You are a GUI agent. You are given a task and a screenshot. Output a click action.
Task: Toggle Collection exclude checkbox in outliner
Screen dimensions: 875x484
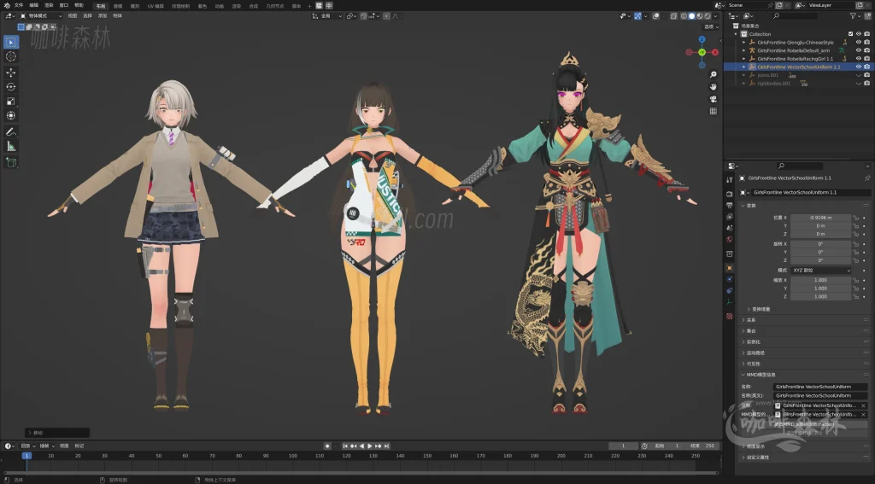[851, 34]
